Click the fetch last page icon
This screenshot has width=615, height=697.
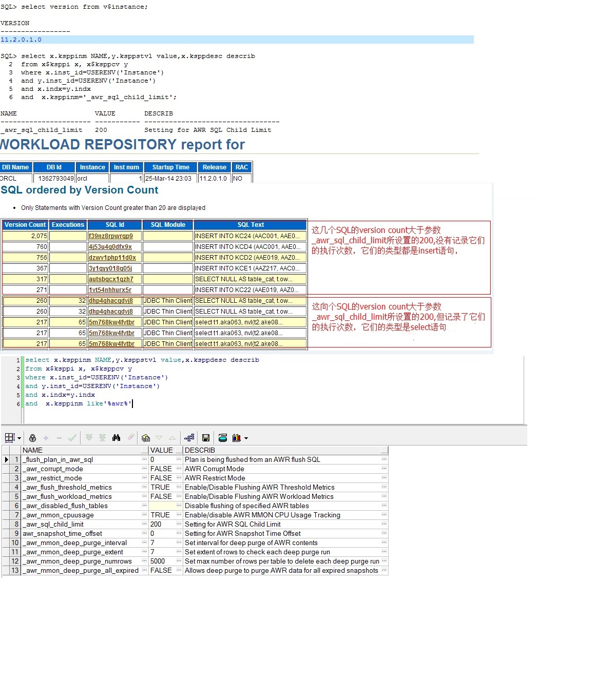[x=102, y=438]
